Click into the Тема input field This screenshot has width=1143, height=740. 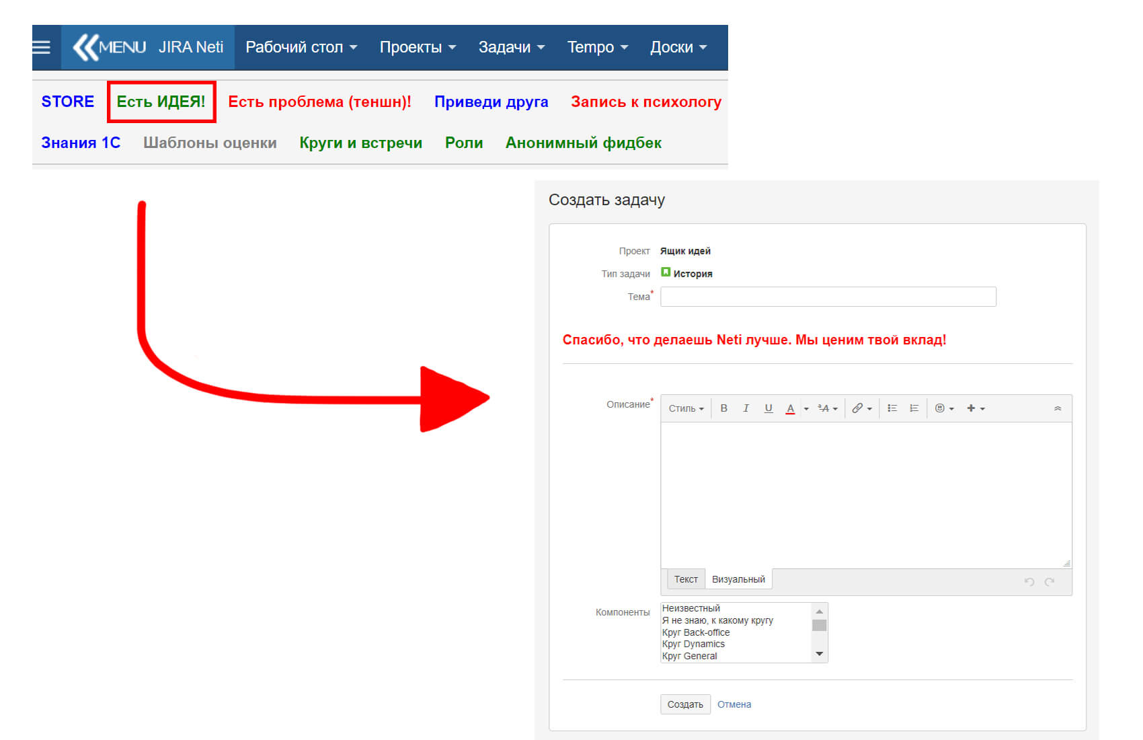pyautogui.click(x=828, y=297)
